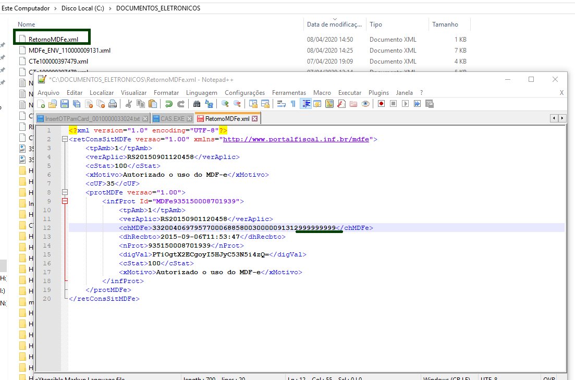Sort files by the Nome column header

(27, 24)
